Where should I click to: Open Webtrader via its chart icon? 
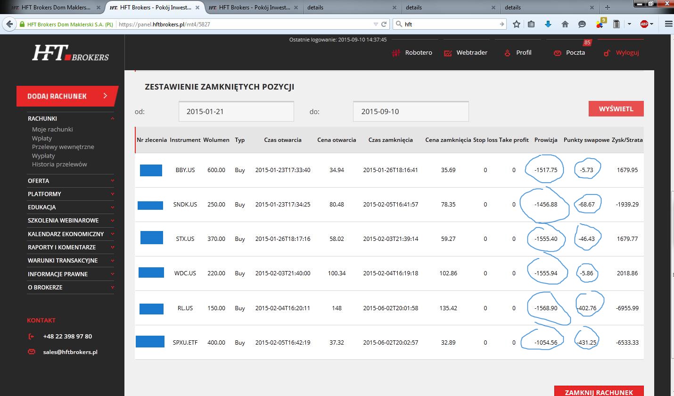(448, 53)
